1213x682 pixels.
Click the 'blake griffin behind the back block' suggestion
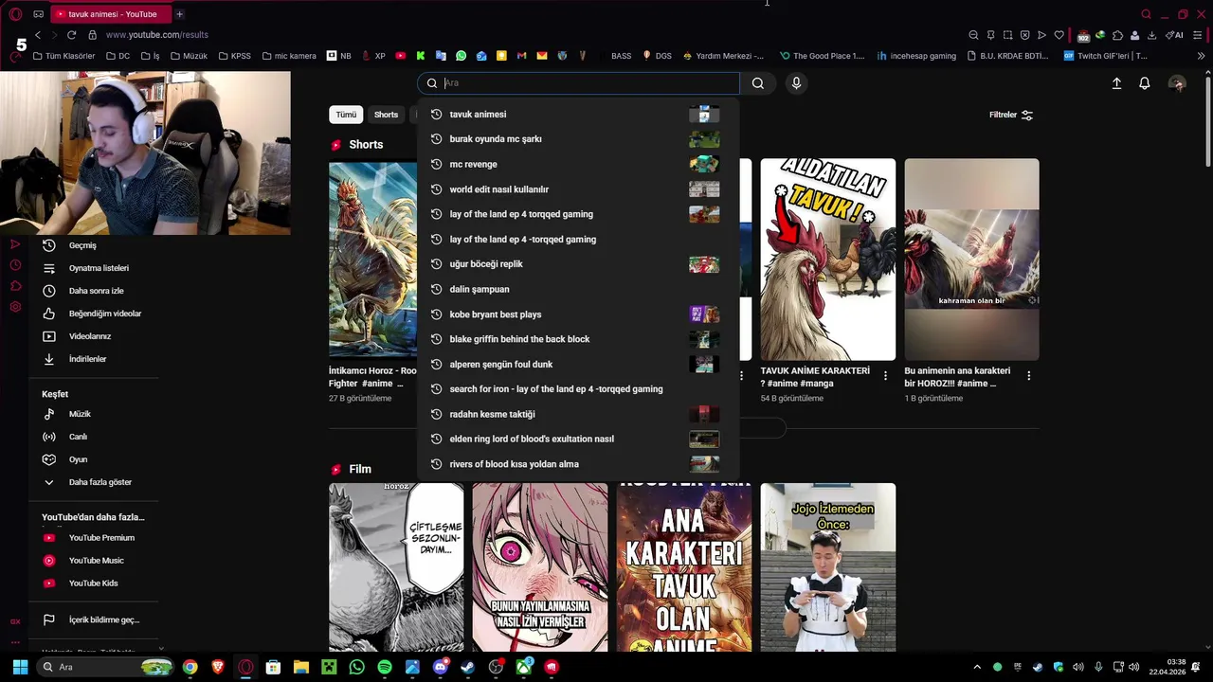point(578,339)
